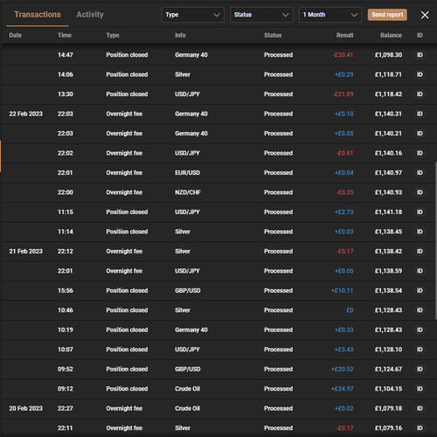Click ID icon for balance £1,138.45 row
Viewport: 437px width, 437px height.
tap(420, 232)
